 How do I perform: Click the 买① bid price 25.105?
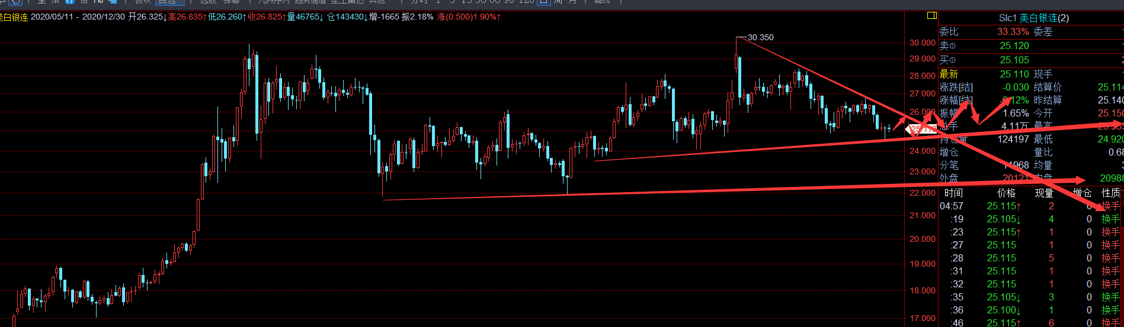point(1014,60)
